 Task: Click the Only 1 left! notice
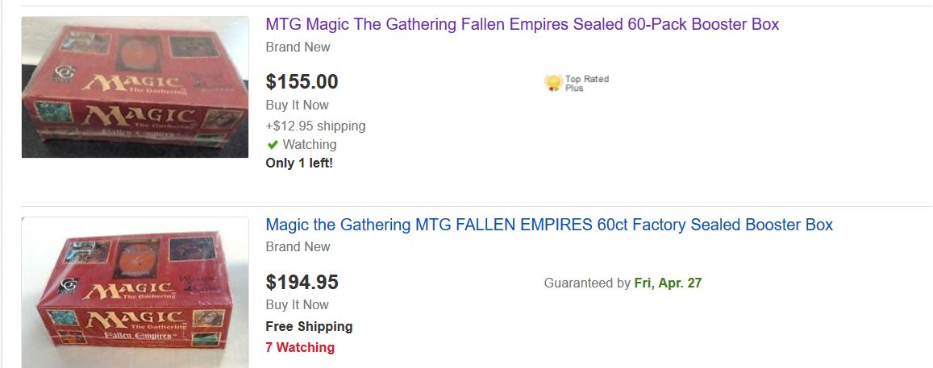pyautogui.click(x=299, y=163)
